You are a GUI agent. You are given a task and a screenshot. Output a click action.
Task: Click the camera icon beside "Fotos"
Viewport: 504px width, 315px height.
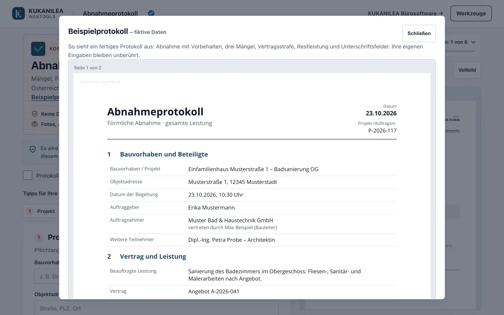[x=35, y=124]
